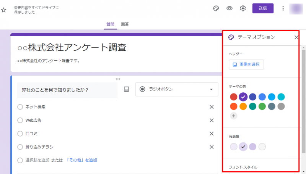Close the テーマ オプション panel
The width and height of the screenshot is (306, 174).
coord(296,37)
